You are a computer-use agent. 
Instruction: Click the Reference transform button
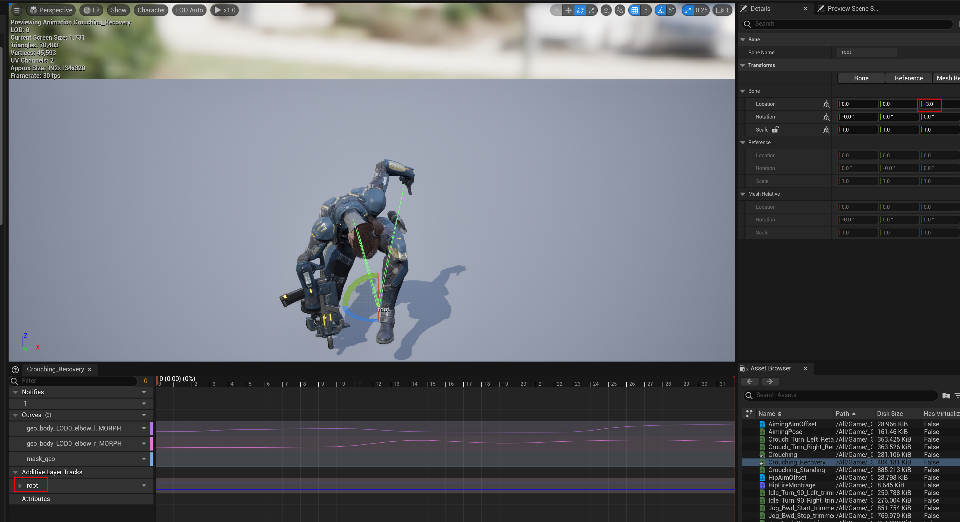click(908, 78)
